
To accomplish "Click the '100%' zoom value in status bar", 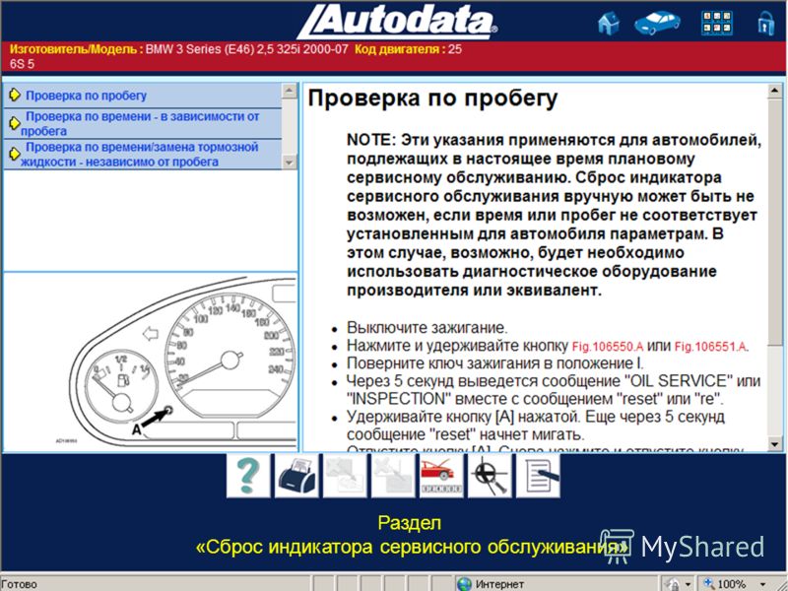I will point(731,584).
